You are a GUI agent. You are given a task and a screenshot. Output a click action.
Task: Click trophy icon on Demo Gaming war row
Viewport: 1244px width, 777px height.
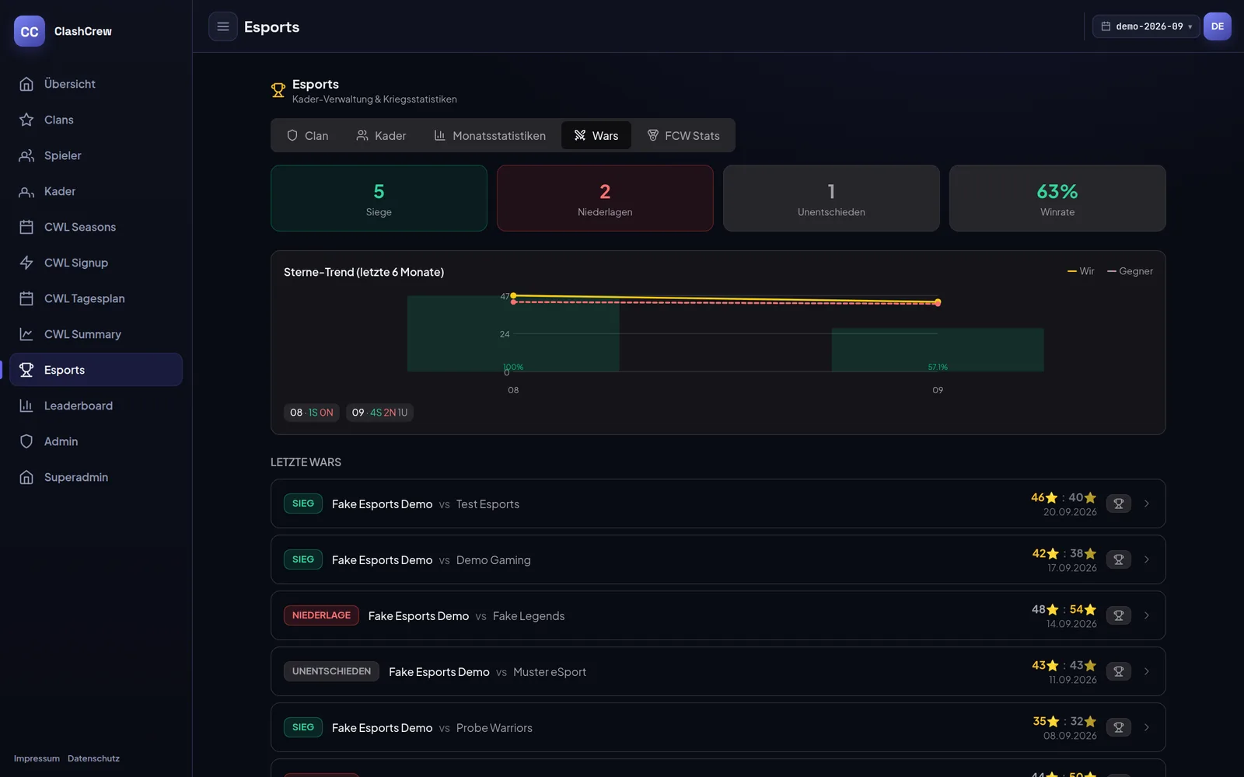(x=1119, y=559)
